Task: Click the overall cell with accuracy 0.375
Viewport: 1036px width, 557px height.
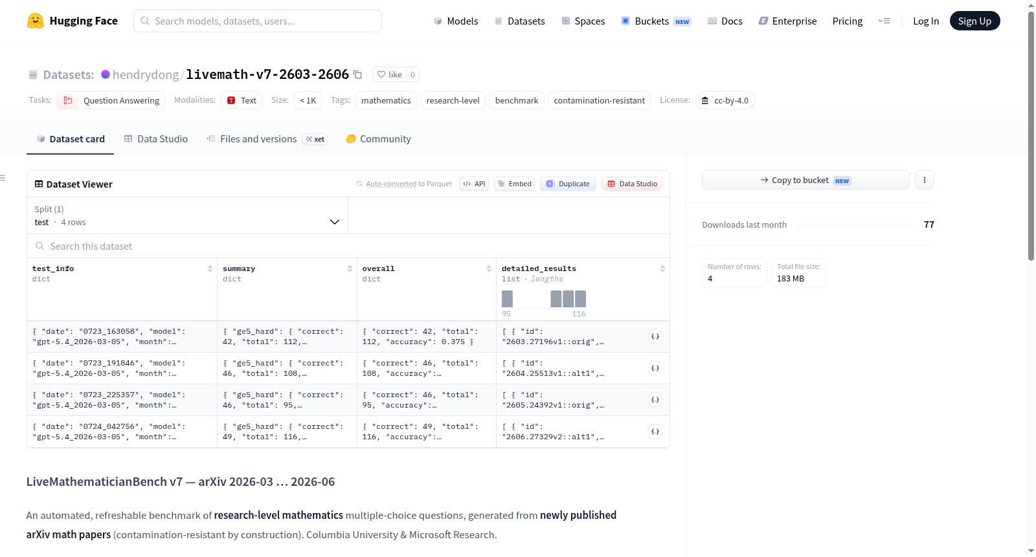Action: tap(427, 336)
